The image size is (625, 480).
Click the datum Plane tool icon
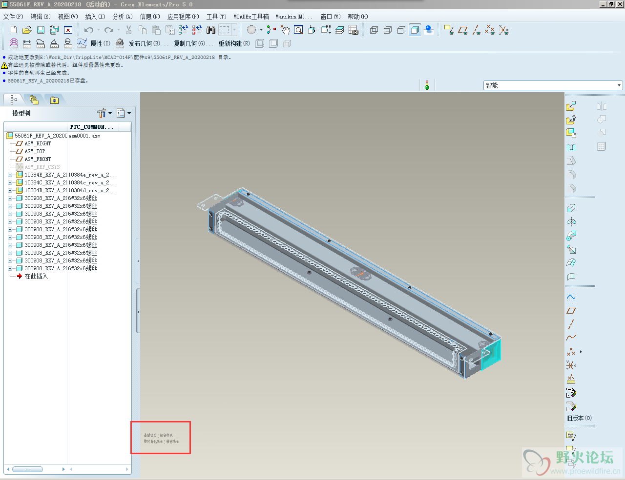(x=571, y=310)
